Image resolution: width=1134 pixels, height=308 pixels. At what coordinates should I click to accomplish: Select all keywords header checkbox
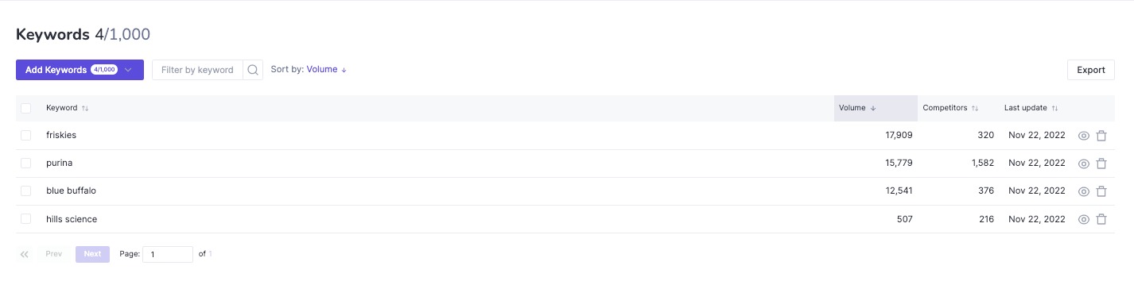click(x=26, y=108)
